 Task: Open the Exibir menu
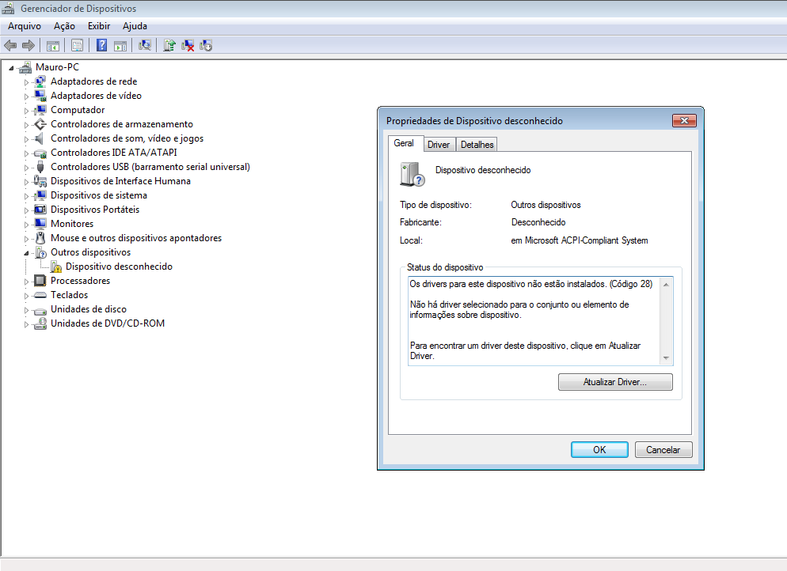coord(99,26)
